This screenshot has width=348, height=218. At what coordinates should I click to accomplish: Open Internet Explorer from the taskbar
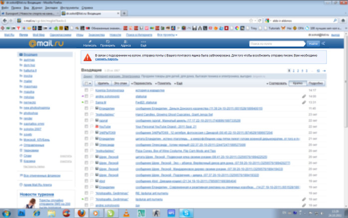pos(37,213)
